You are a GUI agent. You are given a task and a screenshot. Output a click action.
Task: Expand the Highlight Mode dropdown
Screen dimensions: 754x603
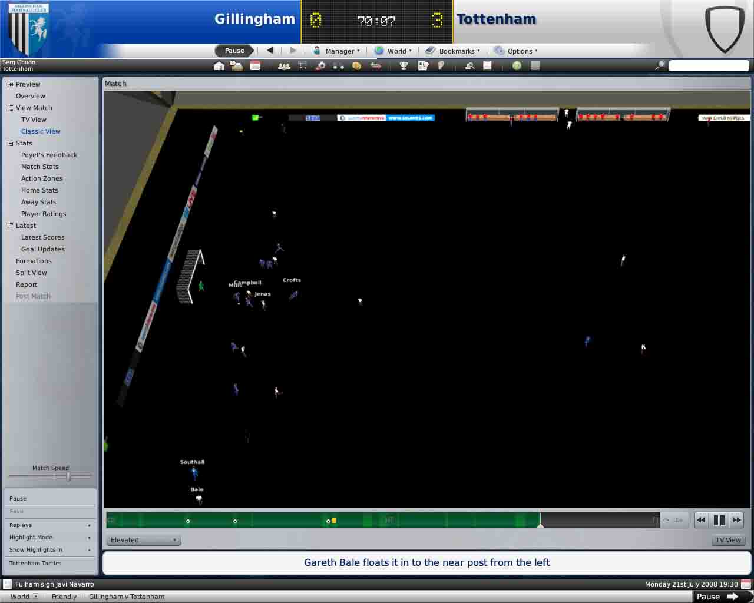click(x=49, y=538)
